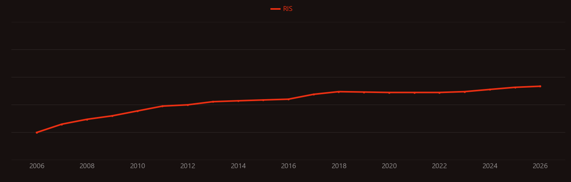Click the RIS data point at 2012
Viewport: 571px width, 182px height.
188,105
